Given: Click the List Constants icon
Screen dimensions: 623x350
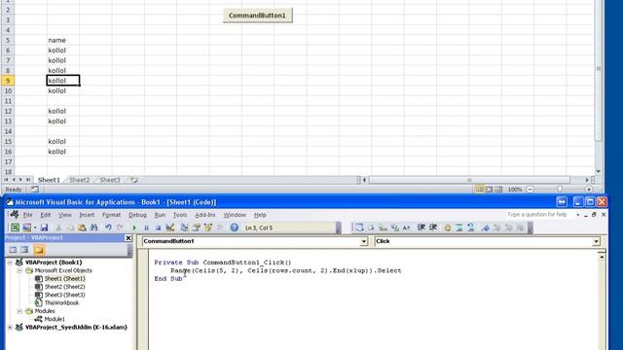Looking at the screenshot, I should point(371,227).
